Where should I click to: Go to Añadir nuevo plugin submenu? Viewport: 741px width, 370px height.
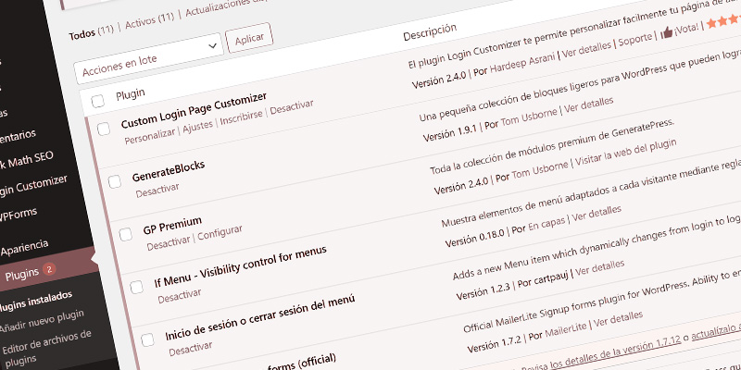coord(42,320)
